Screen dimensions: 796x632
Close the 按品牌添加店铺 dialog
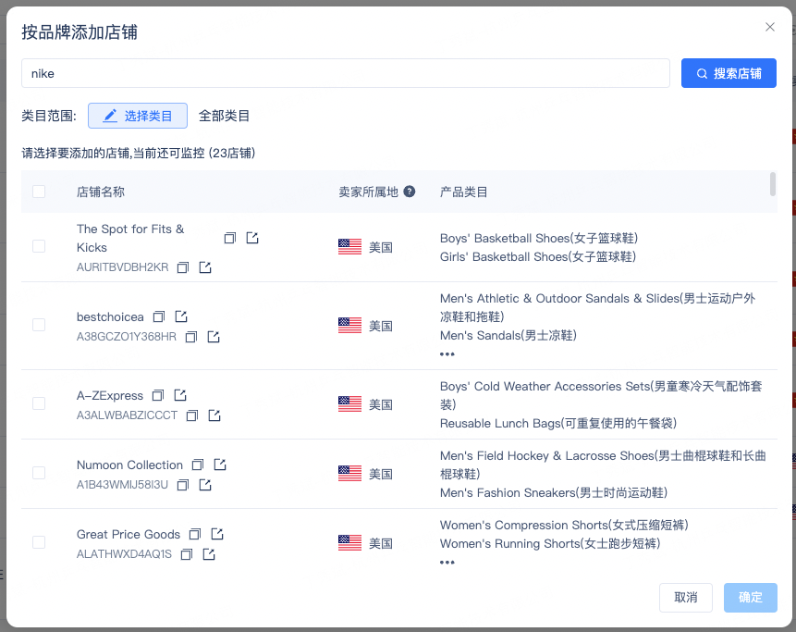tap(769, 27)
